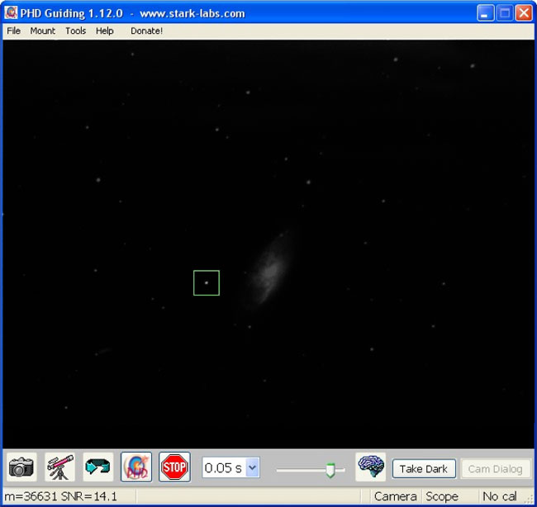Viewport: 537px width, 507px height.
Task: Click the 0.05 s exposure value field
Action: [224, 467]
